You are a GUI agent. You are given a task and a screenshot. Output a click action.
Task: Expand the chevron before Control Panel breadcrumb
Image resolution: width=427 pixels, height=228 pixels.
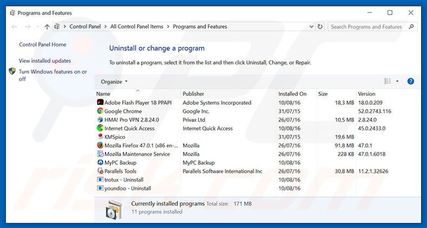pyautogui.click(x=65, y=26)
